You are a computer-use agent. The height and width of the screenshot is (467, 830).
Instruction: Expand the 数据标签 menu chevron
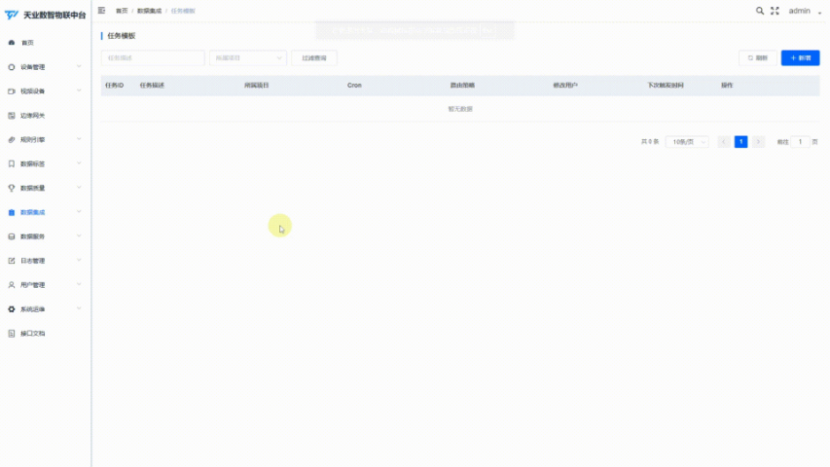(x=79, y=163)
